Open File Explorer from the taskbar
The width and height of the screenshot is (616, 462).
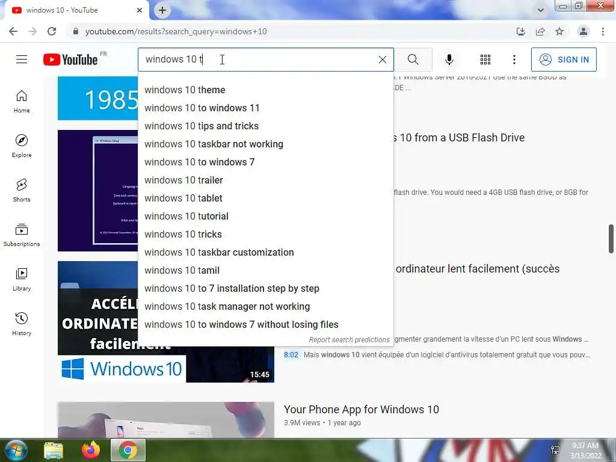point(53,450)
